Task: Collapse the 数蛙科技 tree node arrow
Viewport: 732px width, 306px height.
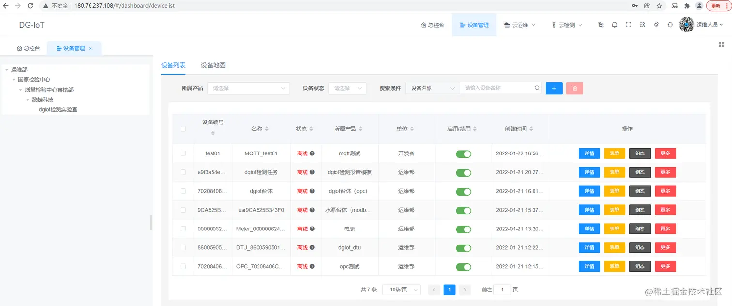Action: tap(27, 100)
